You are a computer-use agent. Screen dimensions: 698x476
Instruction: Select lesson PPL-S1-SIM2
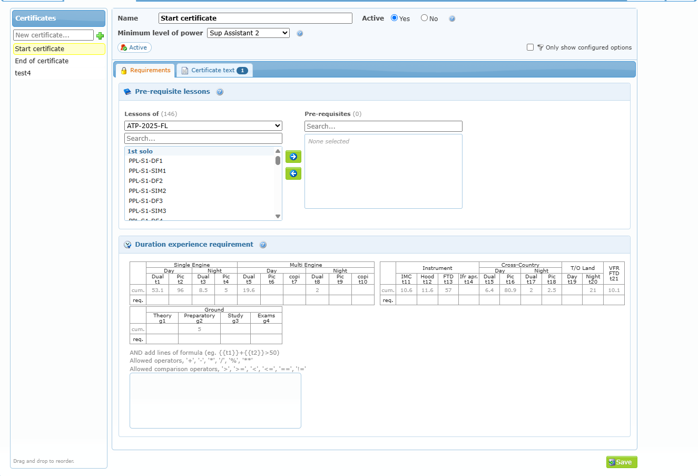coord(200,191)
